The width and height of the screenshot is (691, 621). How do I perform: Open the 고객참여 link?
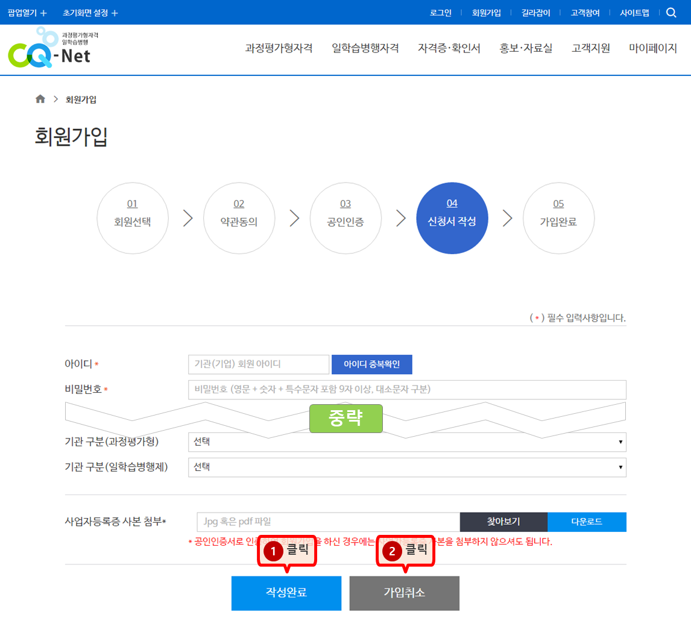click(x=585, y=13)
